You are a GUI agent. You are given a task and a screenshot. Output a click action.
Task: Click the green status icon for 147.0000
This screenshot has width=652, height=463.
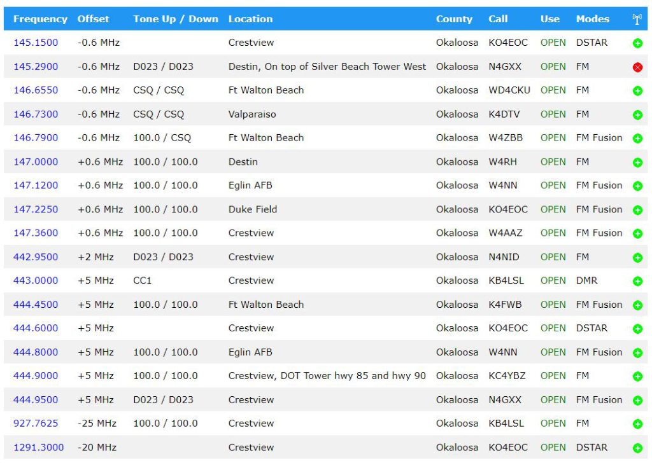tap(637, 163)
